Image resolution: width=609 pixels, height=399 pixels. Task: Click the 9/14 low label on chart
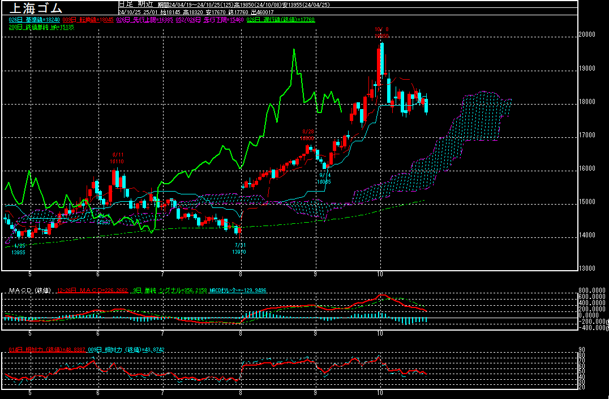324,179
